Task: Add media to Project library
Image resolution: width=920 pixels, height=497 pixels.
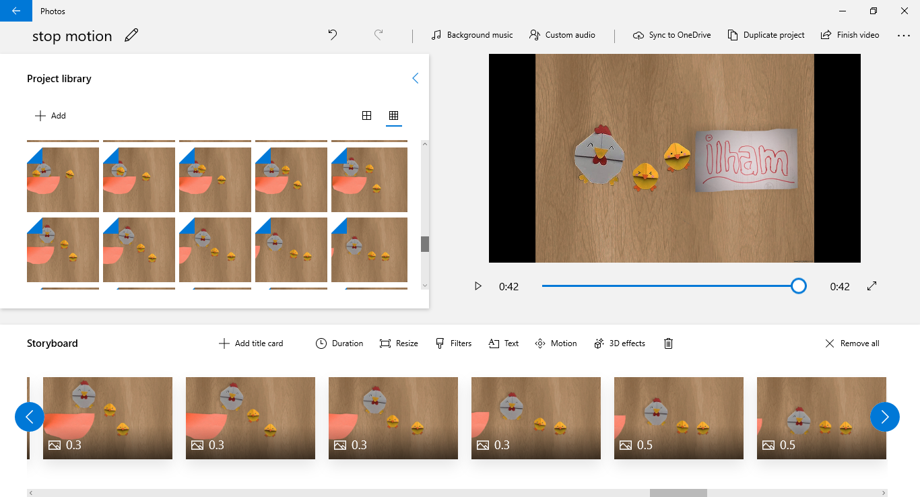Action: [x=51, y=116]
